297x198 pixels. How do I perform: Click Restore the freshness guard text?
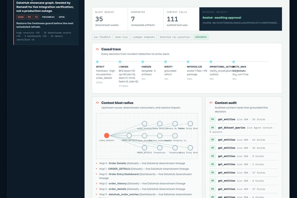(x=45, y=25)
